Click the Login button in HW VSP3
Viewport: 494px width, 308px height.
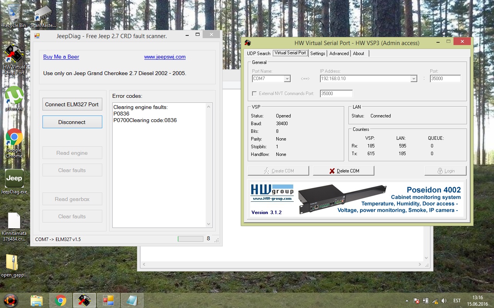[445, 171]
